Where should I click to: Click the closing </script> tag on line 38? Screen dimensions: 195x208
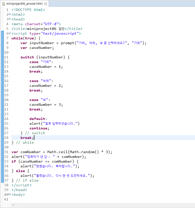(21, 185)
